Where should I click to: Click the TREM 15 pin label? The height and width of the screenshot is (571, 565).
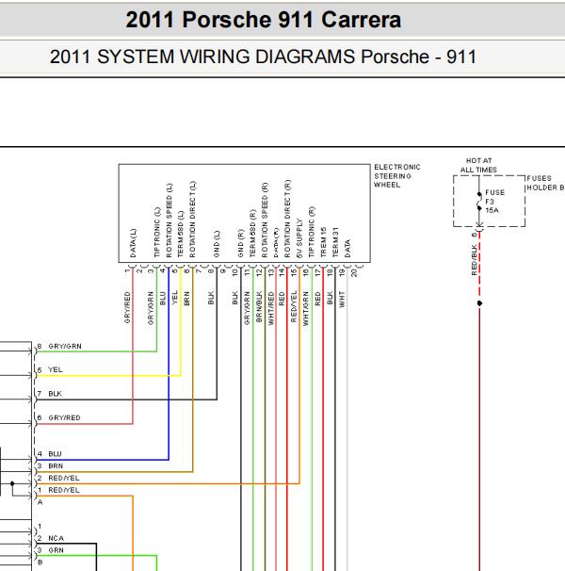click(x=324, y=242)
